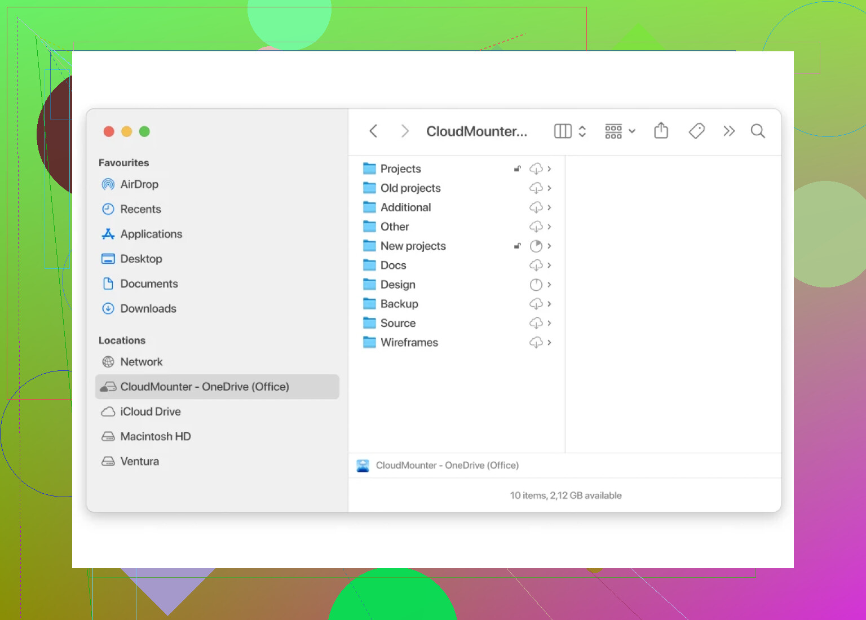Open Documents in the sidebar
The image size is (866, 620).
217,284
